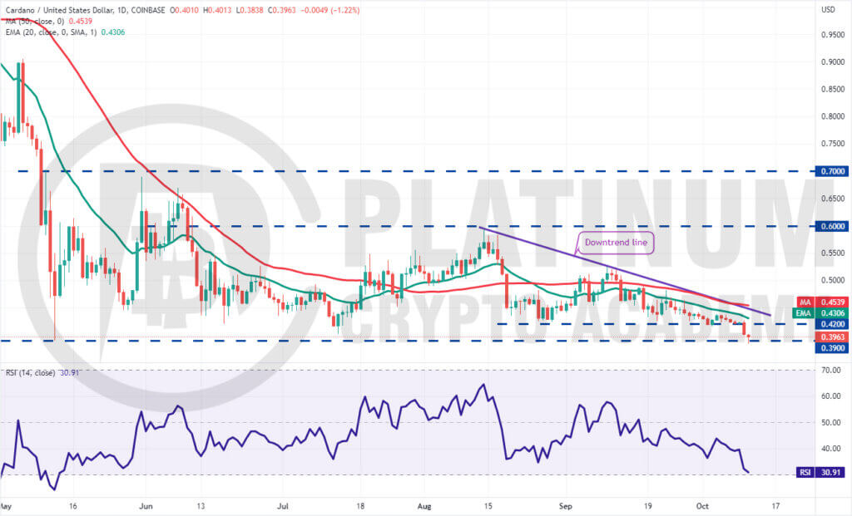Click the 17 date on time axis
852x516 pixels.
tap(775, 506)
